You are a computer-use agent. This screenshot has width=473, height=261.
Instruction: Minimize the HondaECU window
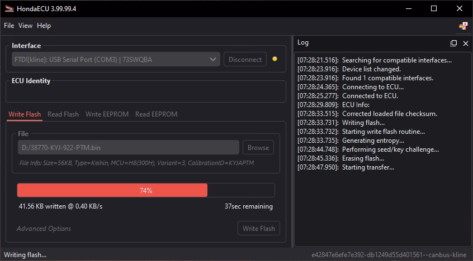pyautogui.click(x=408, y=8)
